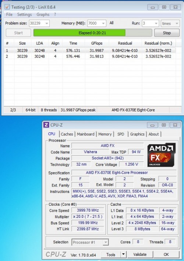Viewport: 184px width, 261px height.
Task: Click the 31.9987 GFlops peak status
Action: 78,110
